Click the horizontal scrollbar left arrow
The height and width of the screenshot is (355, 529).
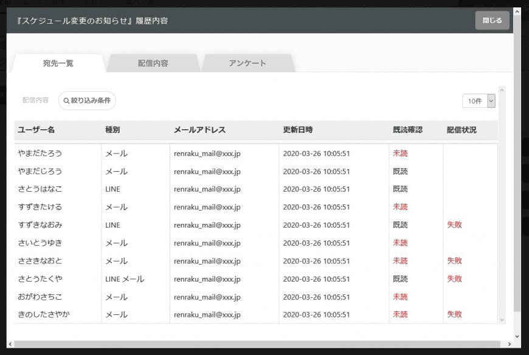(10, 344)
